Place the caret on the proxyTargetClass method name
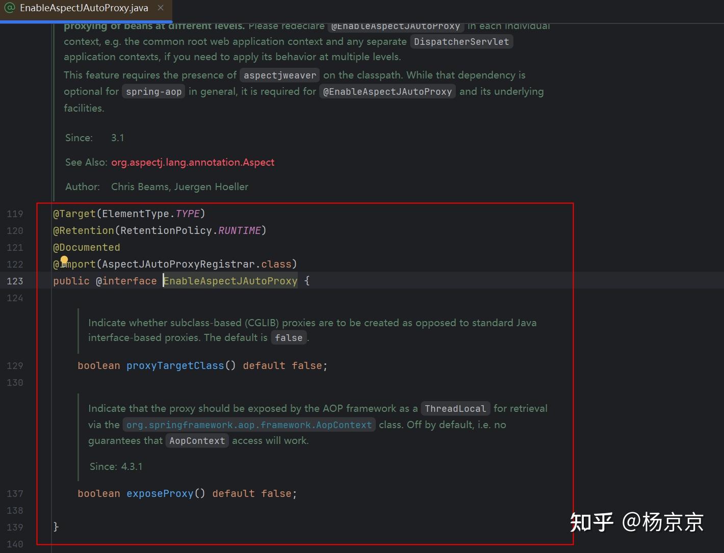This screenshot has height=553, width=724. (x=175, y=365)
